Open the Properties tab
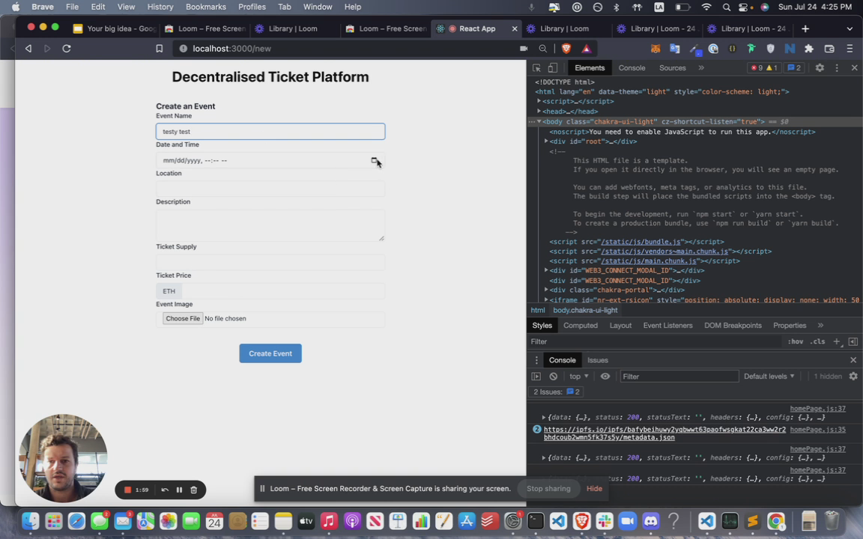 click(790, 325)
